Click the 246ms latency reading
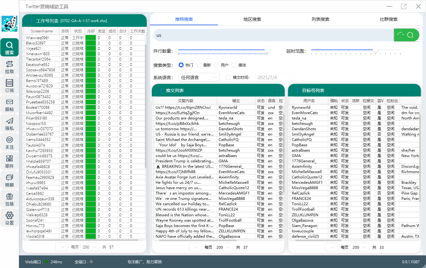Screen dimensions: 426x268 (x=56, y=262)
